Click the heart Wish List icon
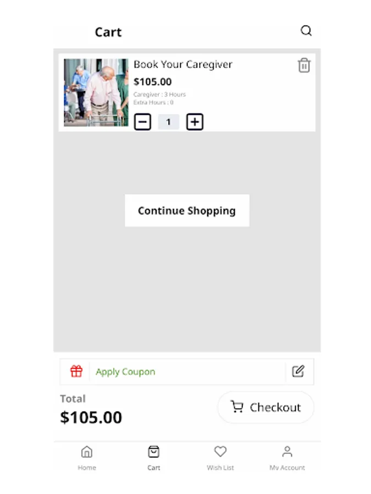The width and height of the screenshot is (371, 494). [220, 452]
